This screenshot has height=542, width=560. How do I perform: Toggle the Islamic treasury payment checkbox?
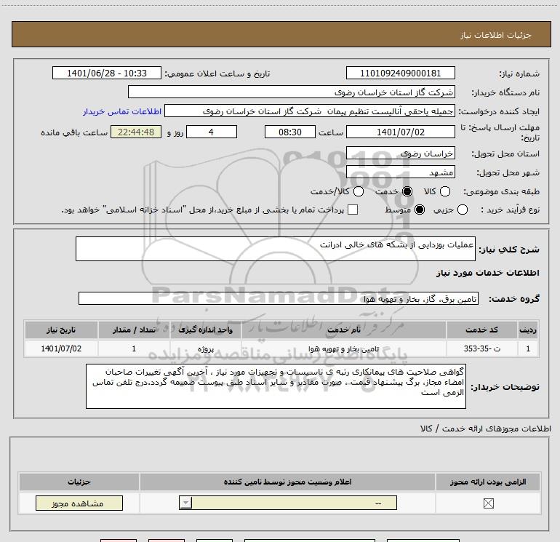tap(353, 210)
